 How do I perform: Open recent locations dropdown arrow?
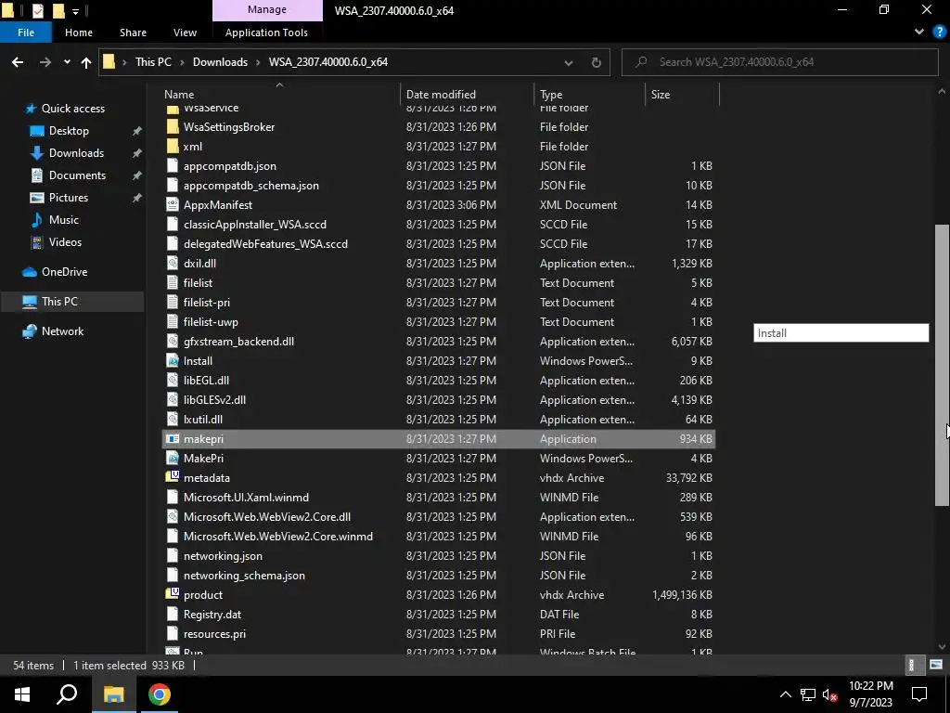pos(67,62)
